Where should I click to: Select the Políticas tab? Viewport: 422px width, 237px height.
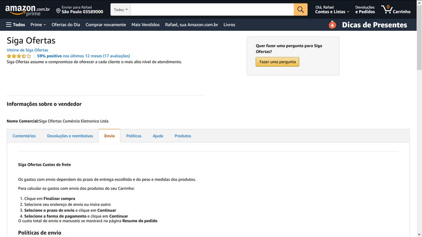pos(134,136)
